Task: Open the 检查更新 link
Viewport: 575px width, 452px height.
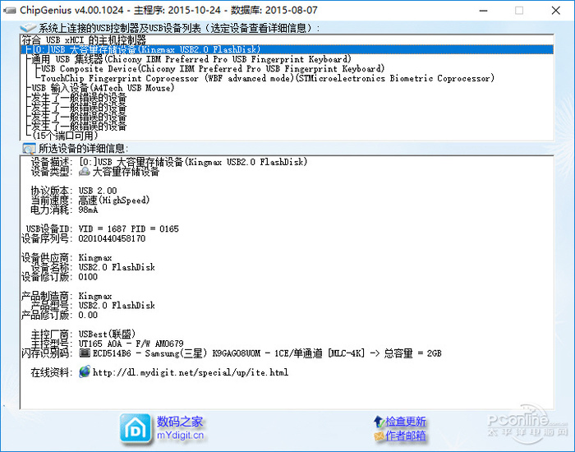Action: pos(406,422)
